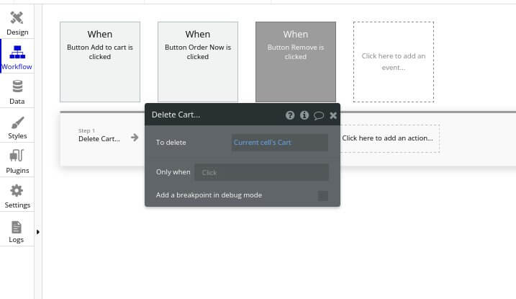Image resolution: width=516 pixels, height=299 pixels.
Task: Click the help question mark icon
Action: tap(290, 115)
